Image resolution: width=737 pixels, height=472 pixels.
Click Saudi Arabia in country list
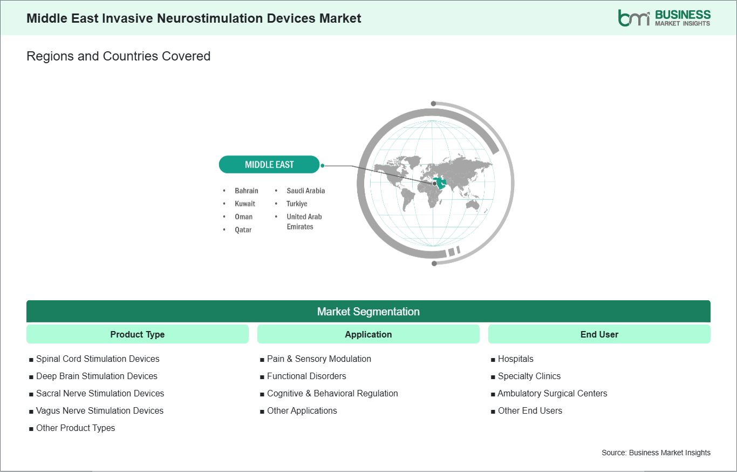306,191
